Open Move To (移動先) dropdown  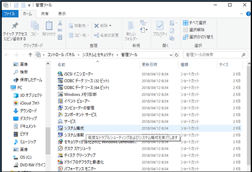79,26
